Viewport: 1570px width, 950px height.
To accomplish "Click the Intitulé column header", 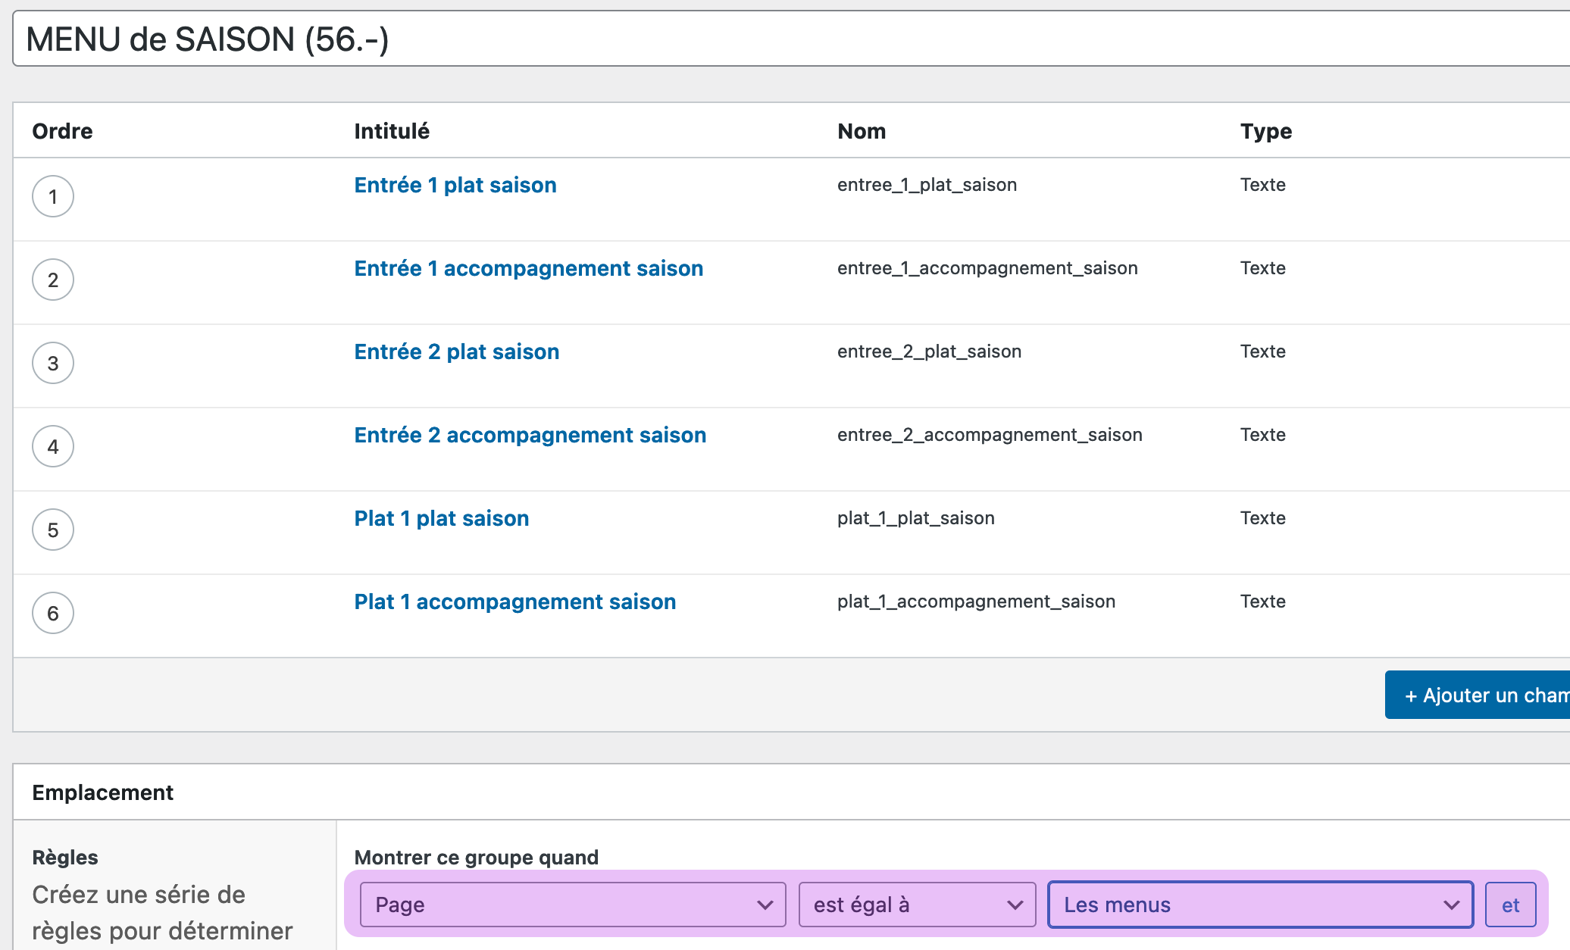I will pyautogui.click(x=392, y=131).
